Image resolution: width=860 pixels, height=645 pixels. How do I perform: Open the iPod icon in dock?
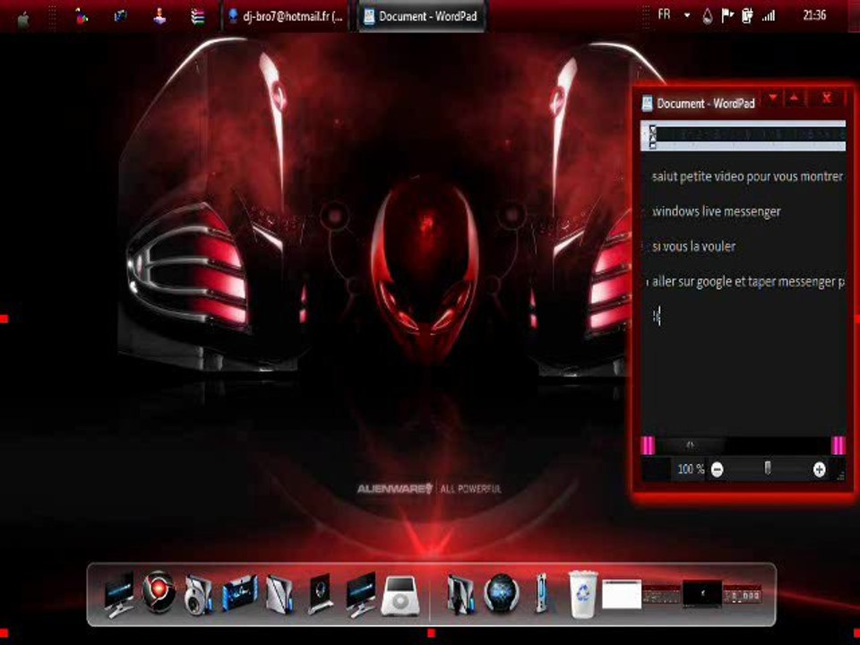point(400,596)
